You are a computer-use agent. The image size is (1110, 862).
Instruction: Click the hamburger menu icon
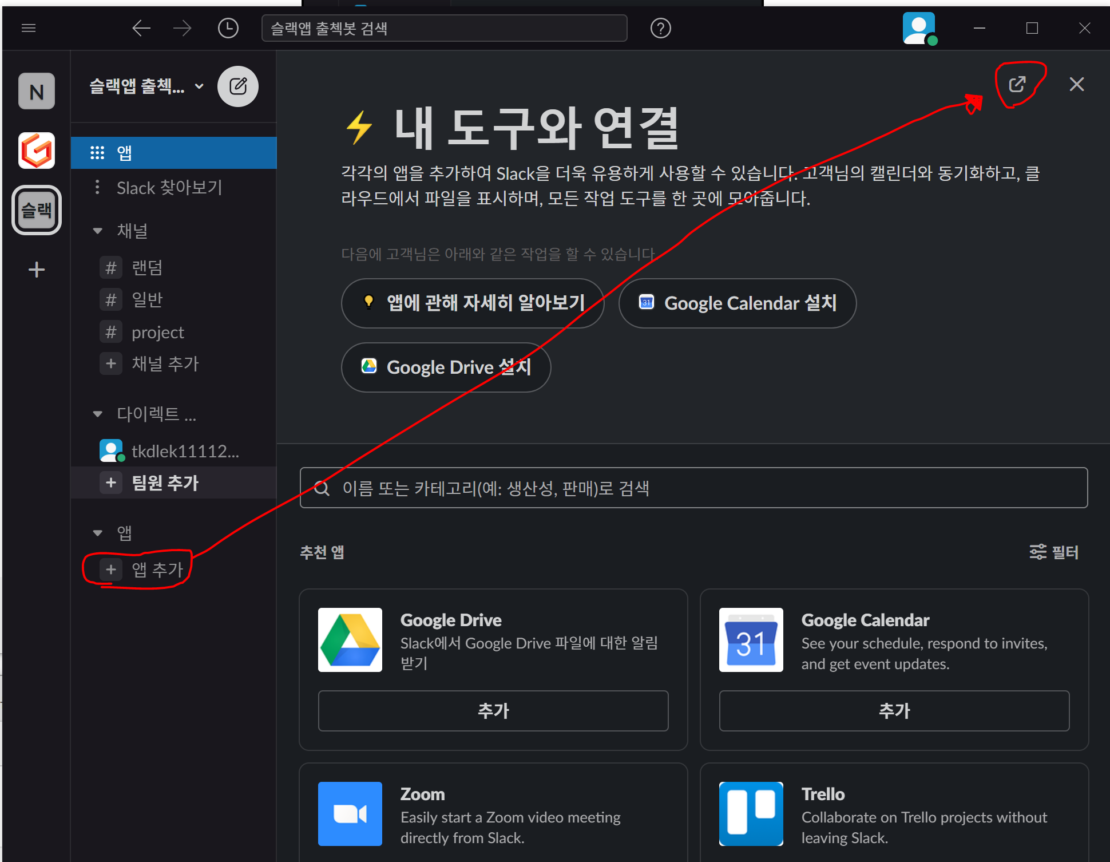coord(29,28)
